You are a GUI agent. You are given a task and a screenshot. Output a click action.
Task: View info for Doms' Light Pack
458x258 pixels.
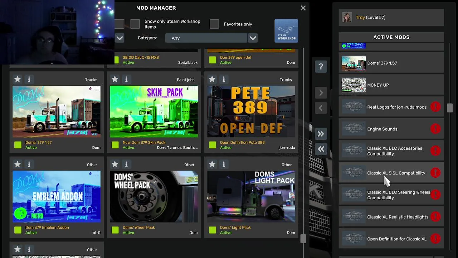pos(224,164)
